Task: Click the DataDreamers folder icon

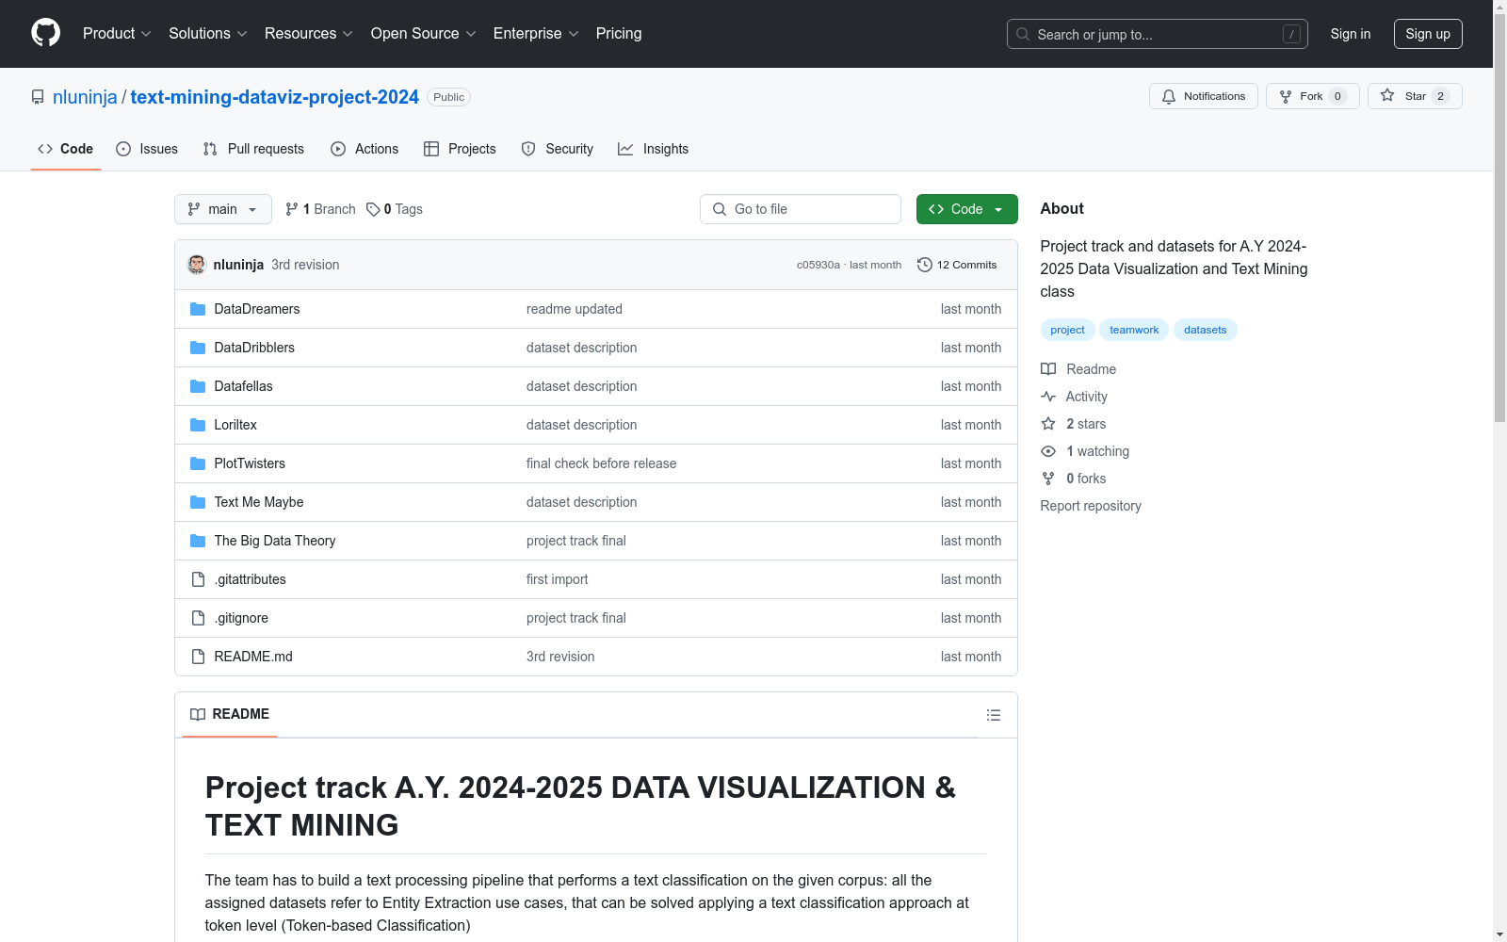Action: 198,309
